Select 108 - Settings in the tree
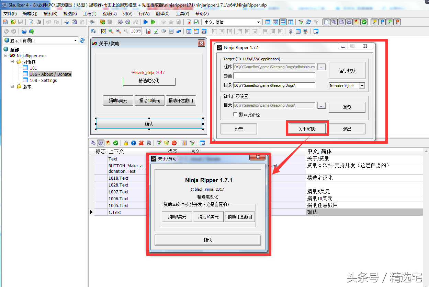 point(43,80)
